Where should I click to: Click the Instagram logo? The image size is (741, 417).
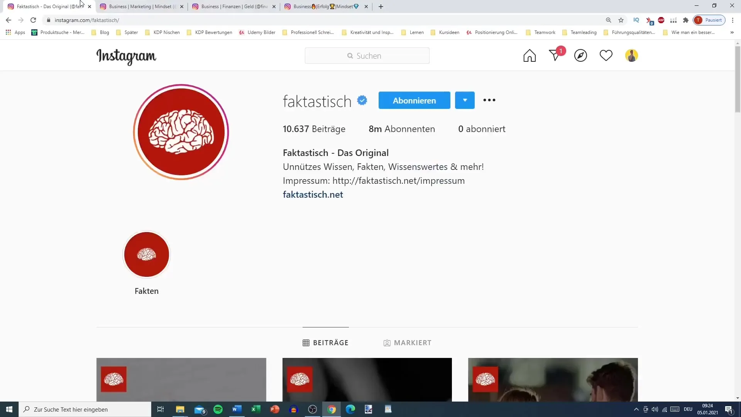(126, 56)
